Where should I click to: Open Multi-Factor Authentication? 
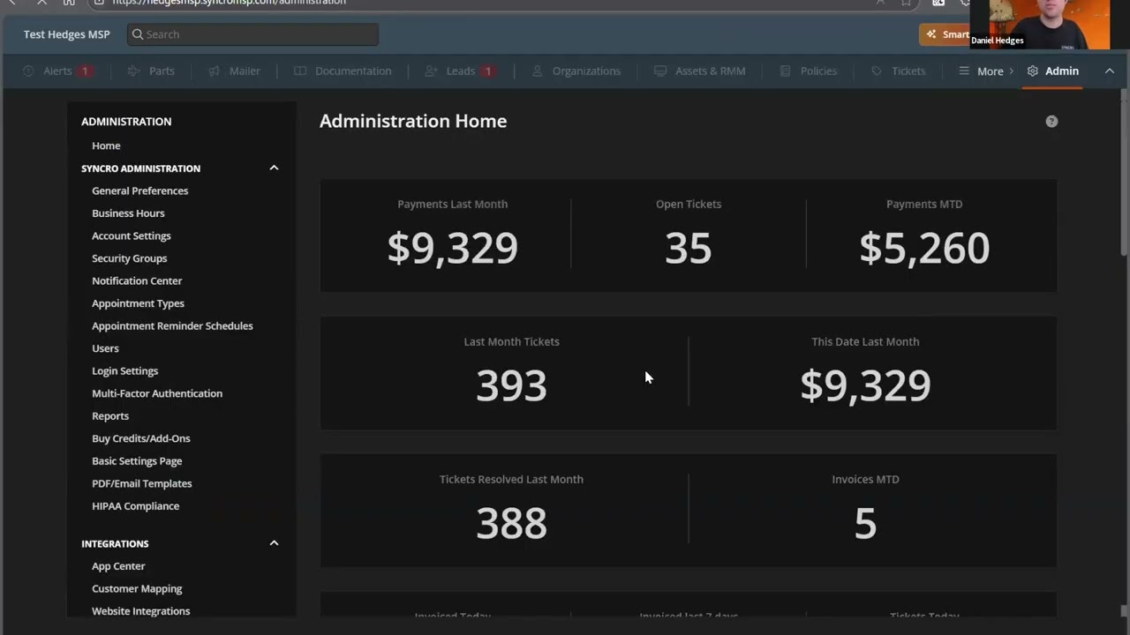point(157,393)
